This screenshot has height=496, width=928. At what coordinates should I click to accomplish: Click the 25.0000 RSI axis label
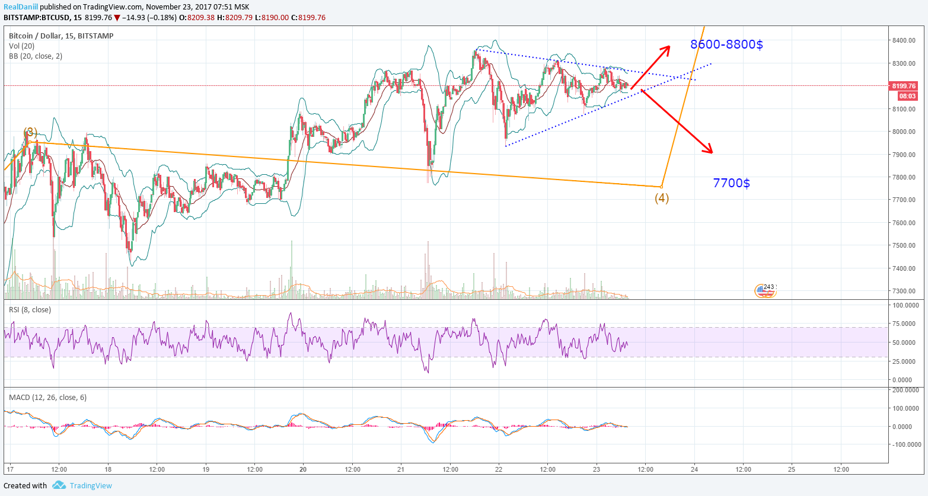pyautogui.click(x=905, y=361)
